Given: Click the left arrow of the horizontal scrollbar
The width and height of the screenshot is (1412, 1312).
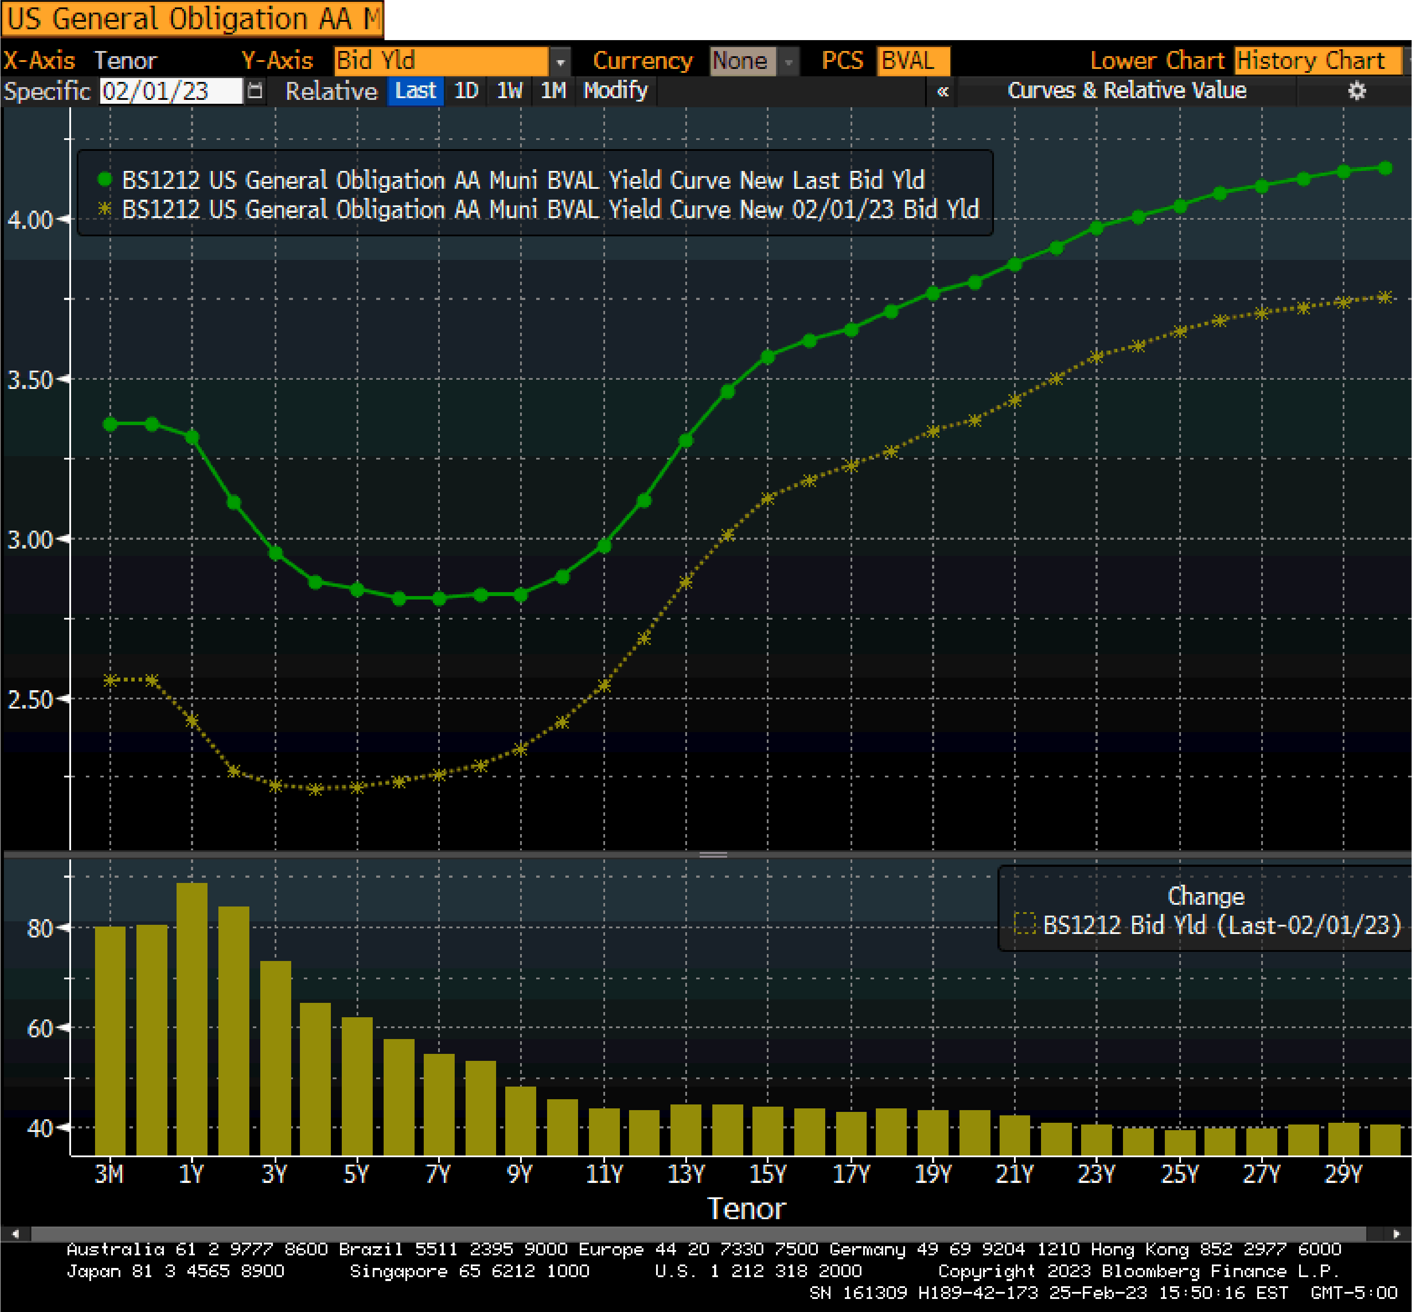Looking at the screenshot, I should click(15, 1234).
